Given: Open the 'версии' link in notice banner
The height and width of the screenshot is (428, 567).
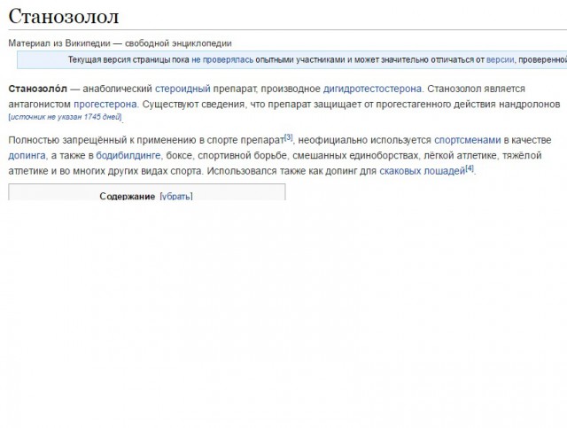Looking at the screenshot, I should [x=500, y=59].
